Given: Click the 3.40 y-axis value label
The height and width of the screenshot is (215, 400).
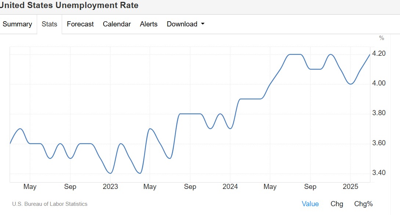Looking at the screenshot, I should (379, 173).
